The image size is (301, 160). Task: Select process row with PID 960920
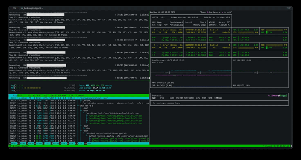[79, 136]
